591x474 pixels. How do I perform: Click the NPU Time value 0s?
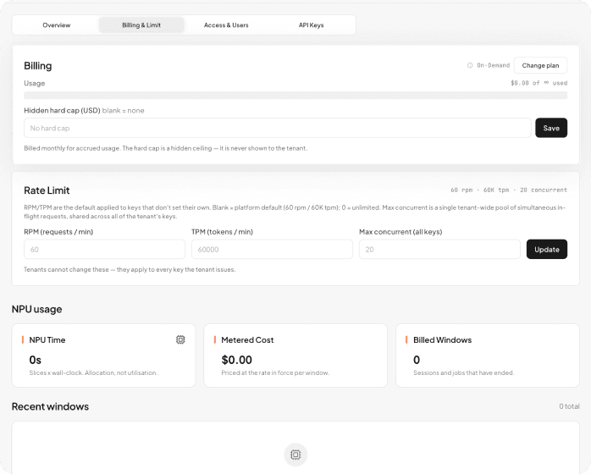click(35, 360)
